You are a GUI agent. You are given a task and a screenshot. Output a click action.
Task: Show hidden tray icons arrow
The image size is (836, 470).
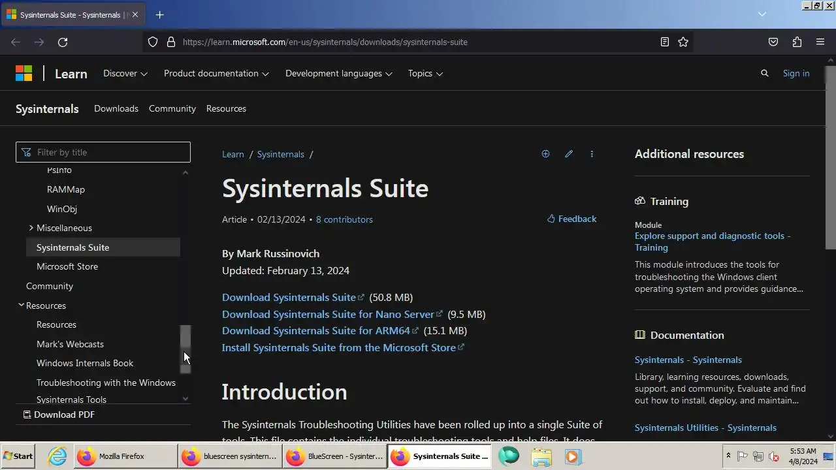728,456
